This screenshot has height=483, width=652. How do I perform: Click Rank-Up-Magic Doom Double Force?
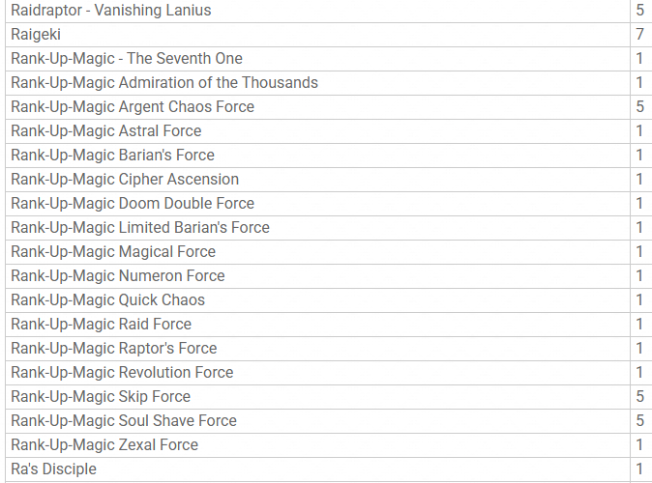click(x=133, y=204)
